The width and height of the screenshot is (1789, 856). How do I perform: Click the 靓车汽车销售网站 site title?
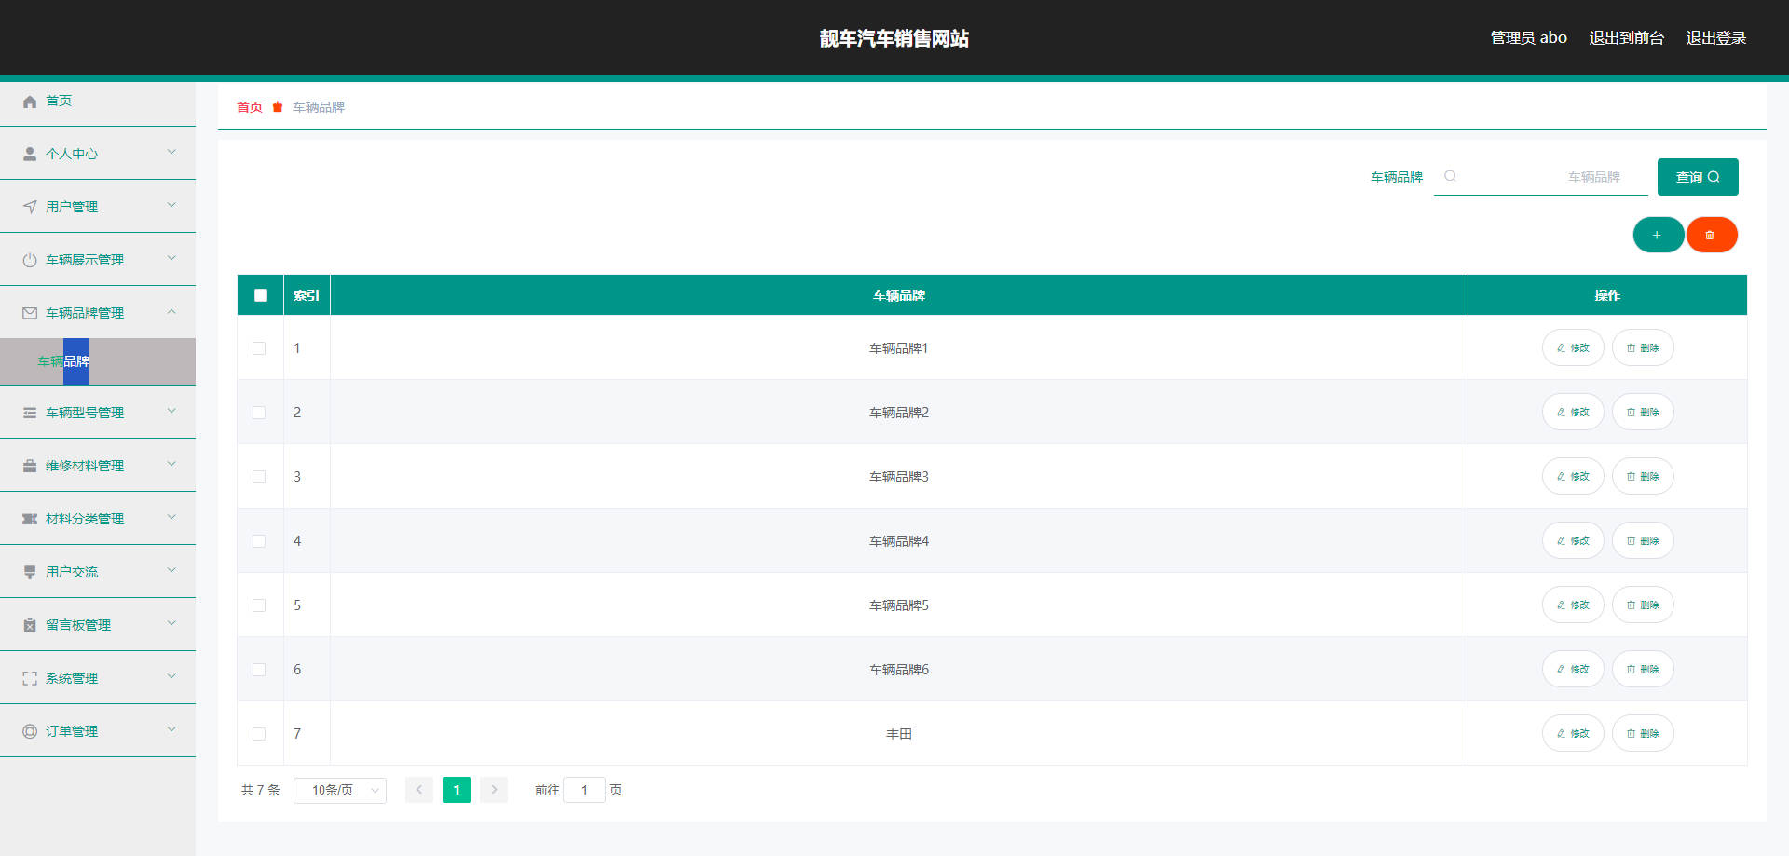point(894,38)
